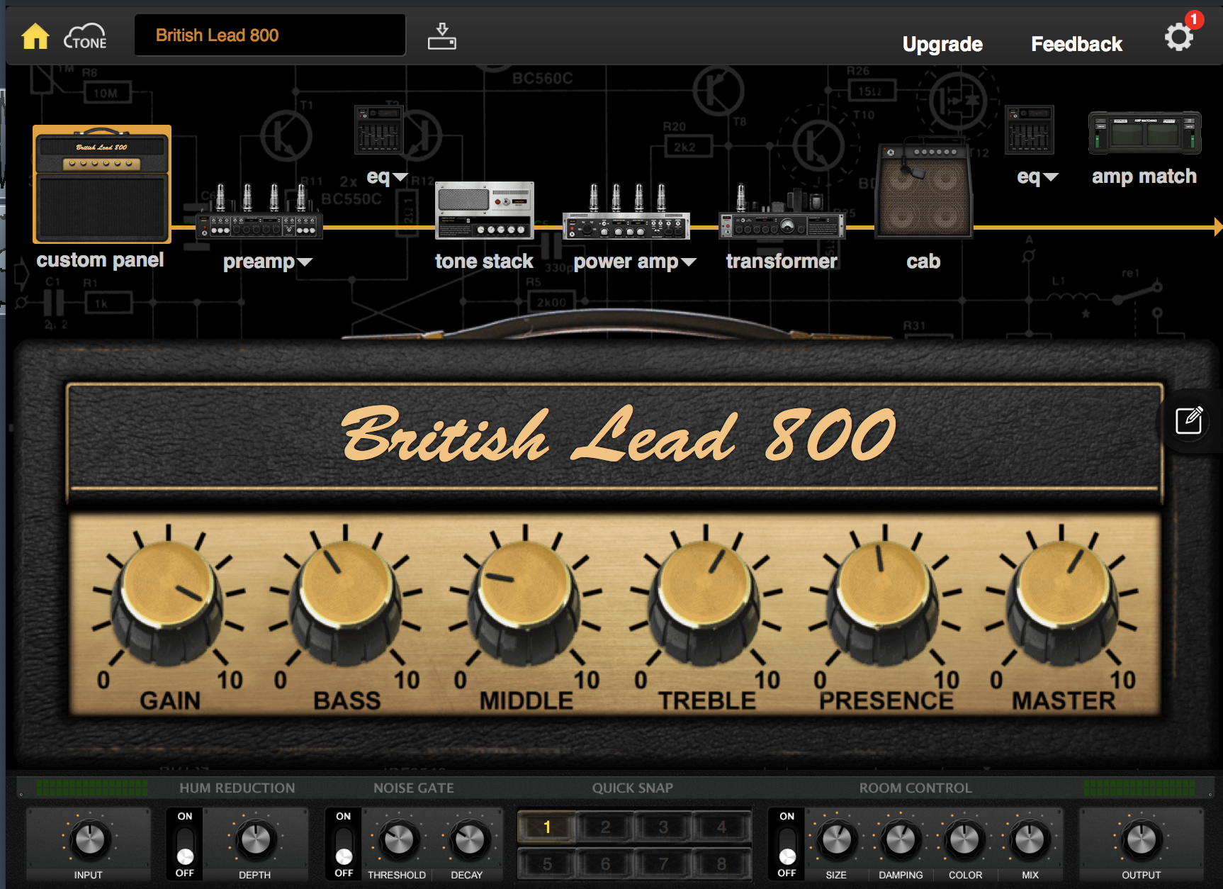Viewport: 1223px width, 889px height.
Task: Toggle the Room Control on/off switch
Action: [787, 844]
